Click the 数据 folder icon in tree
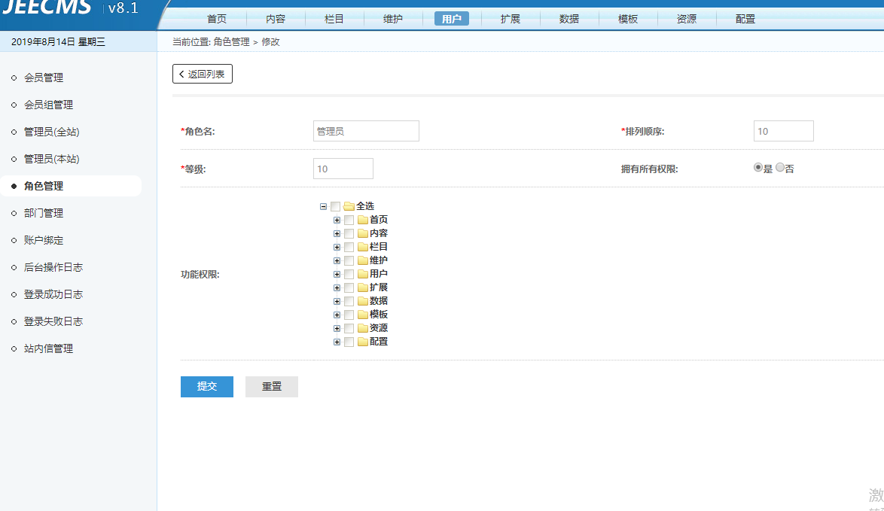The width and height of the screenshot is (884, 511). [x=363, y=301]
